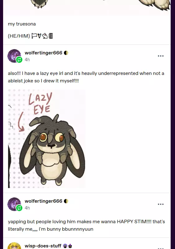Open options menu on the lazy eye reblog
Viewport: 175px width, 249px height.
(161, 56)
